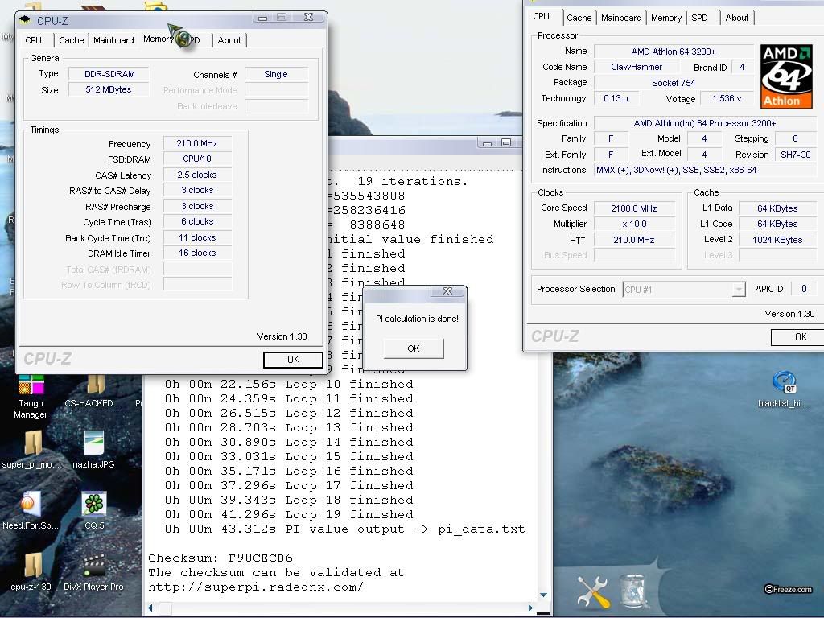
Task: Expand the Processor Selection dropdown
Action: (x=738, y=290)
